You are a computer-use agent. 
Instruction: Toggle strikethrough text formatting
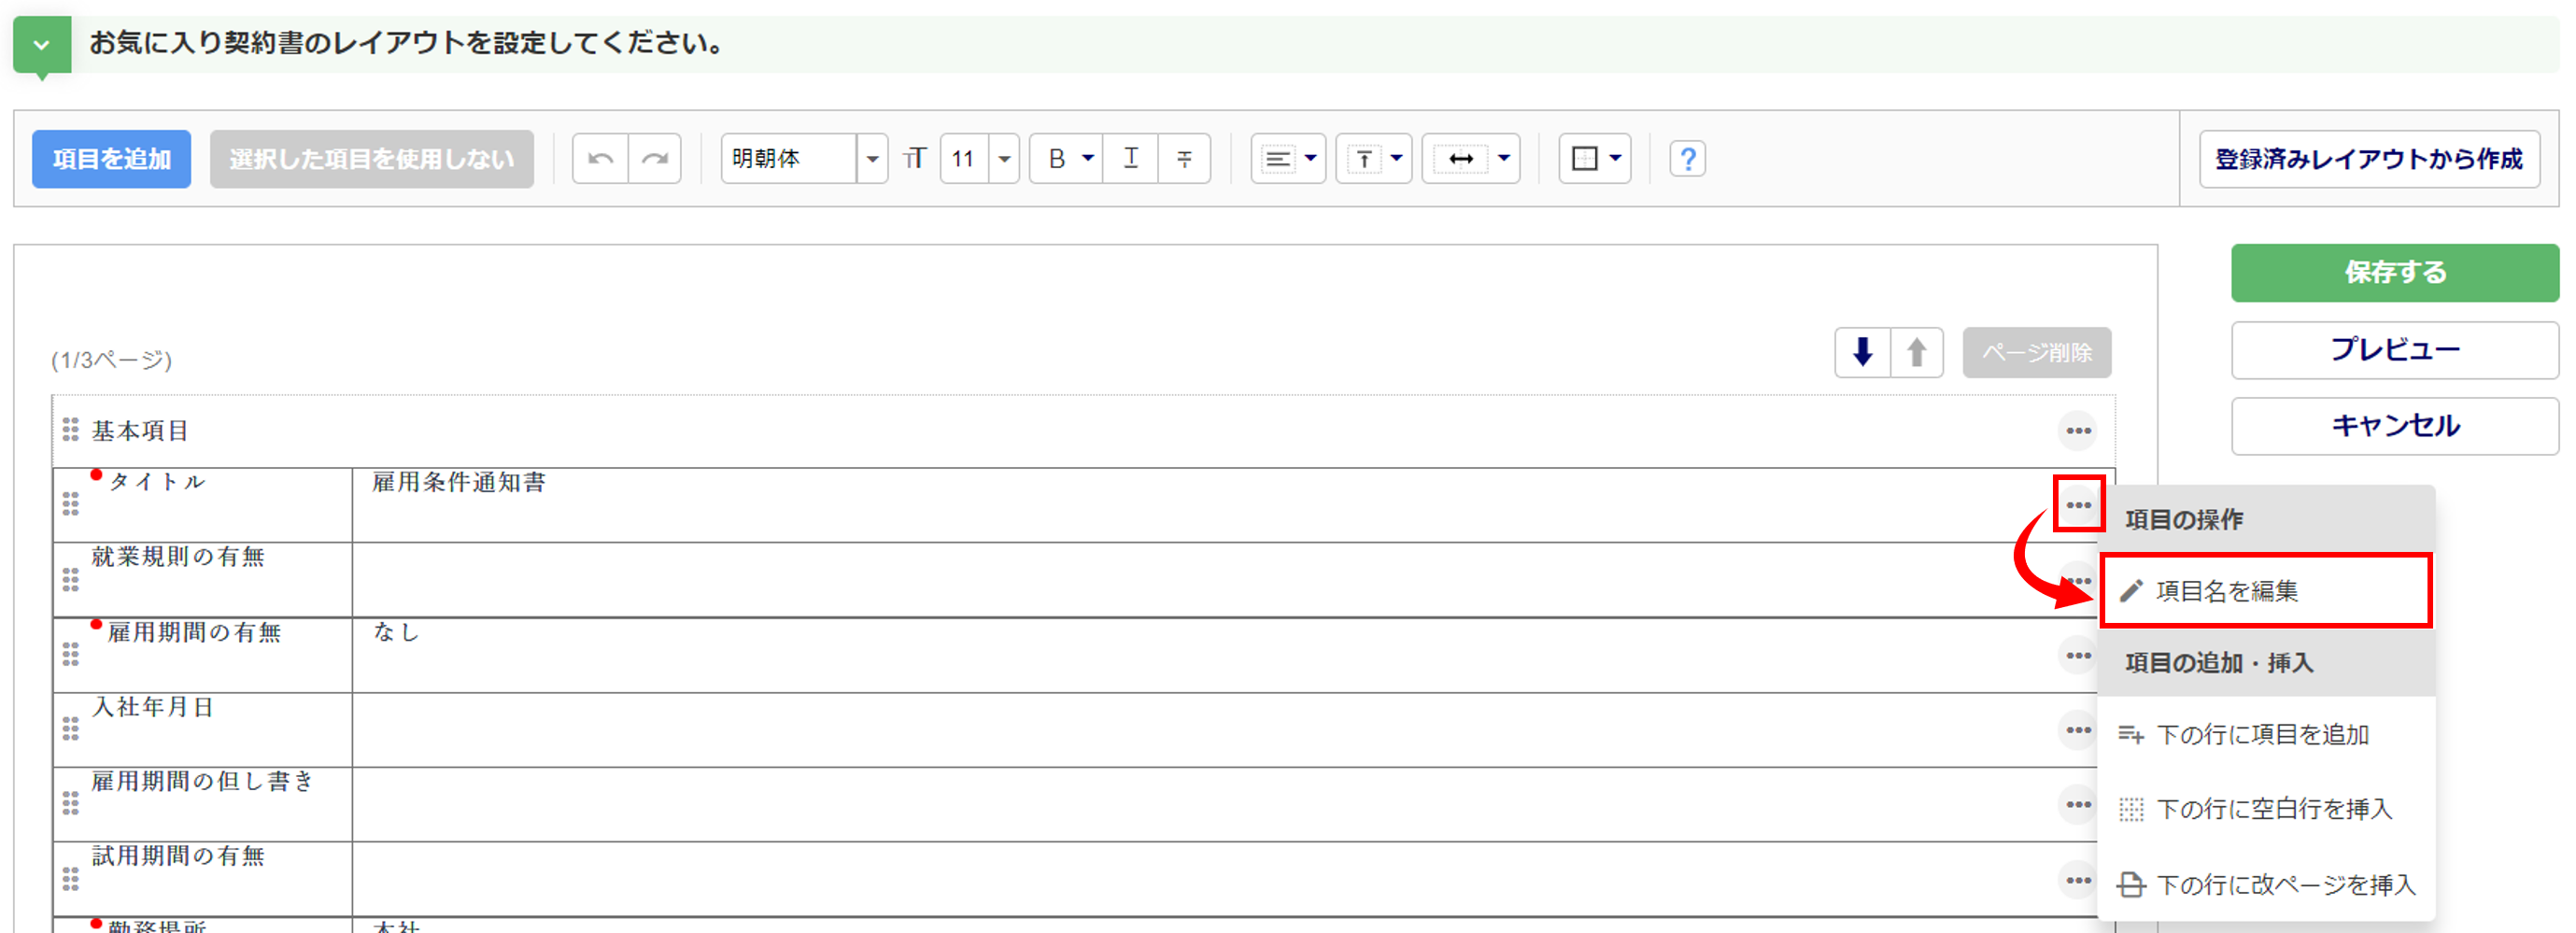[x=1184, y=159]
